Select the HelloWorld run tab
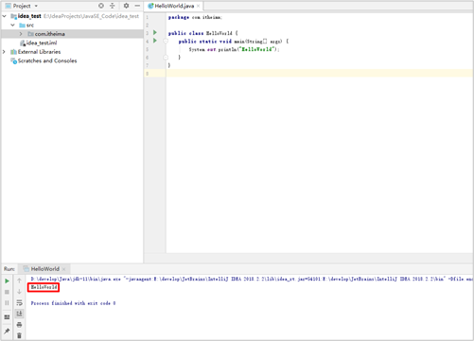 coord(44,269)
